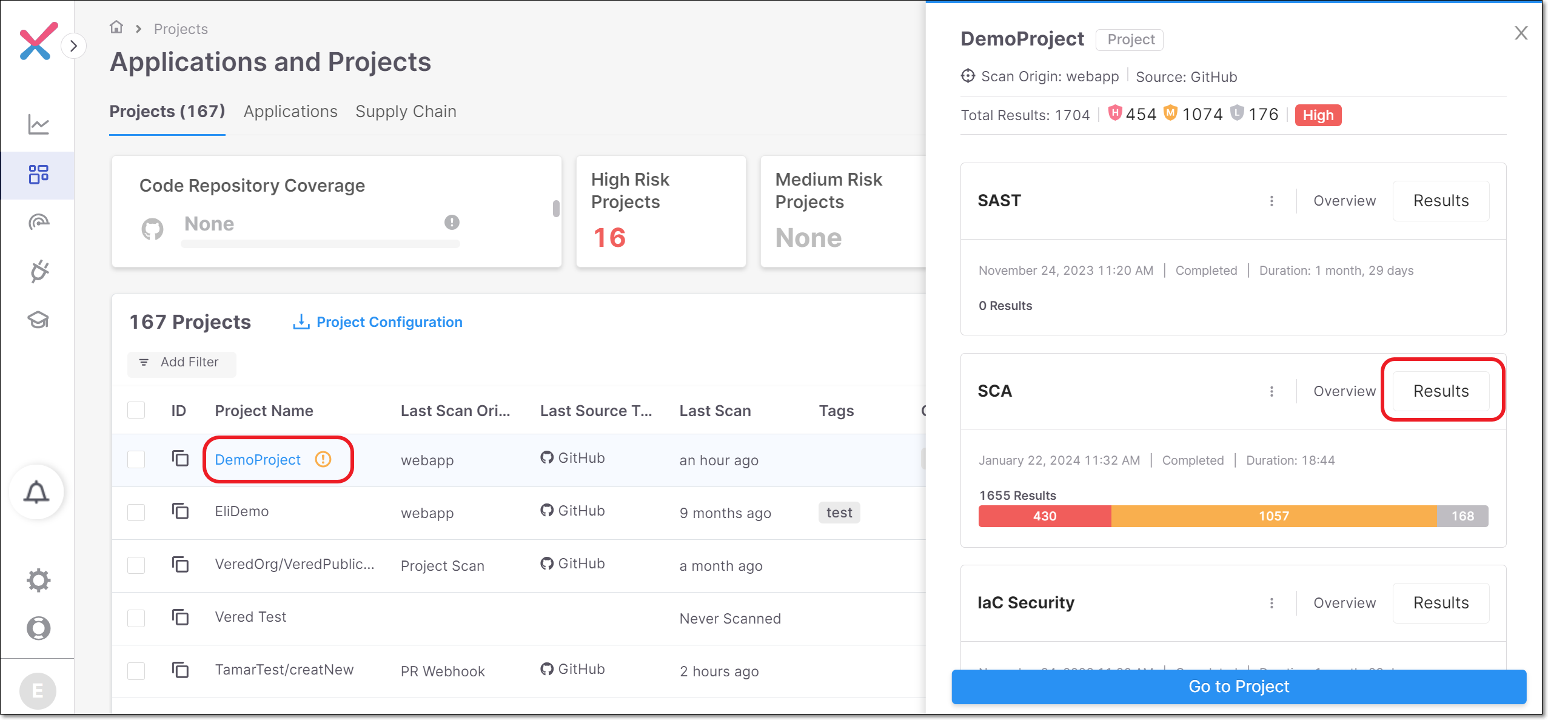
Task: Open the settings gear icon
Action: [38, 580]
